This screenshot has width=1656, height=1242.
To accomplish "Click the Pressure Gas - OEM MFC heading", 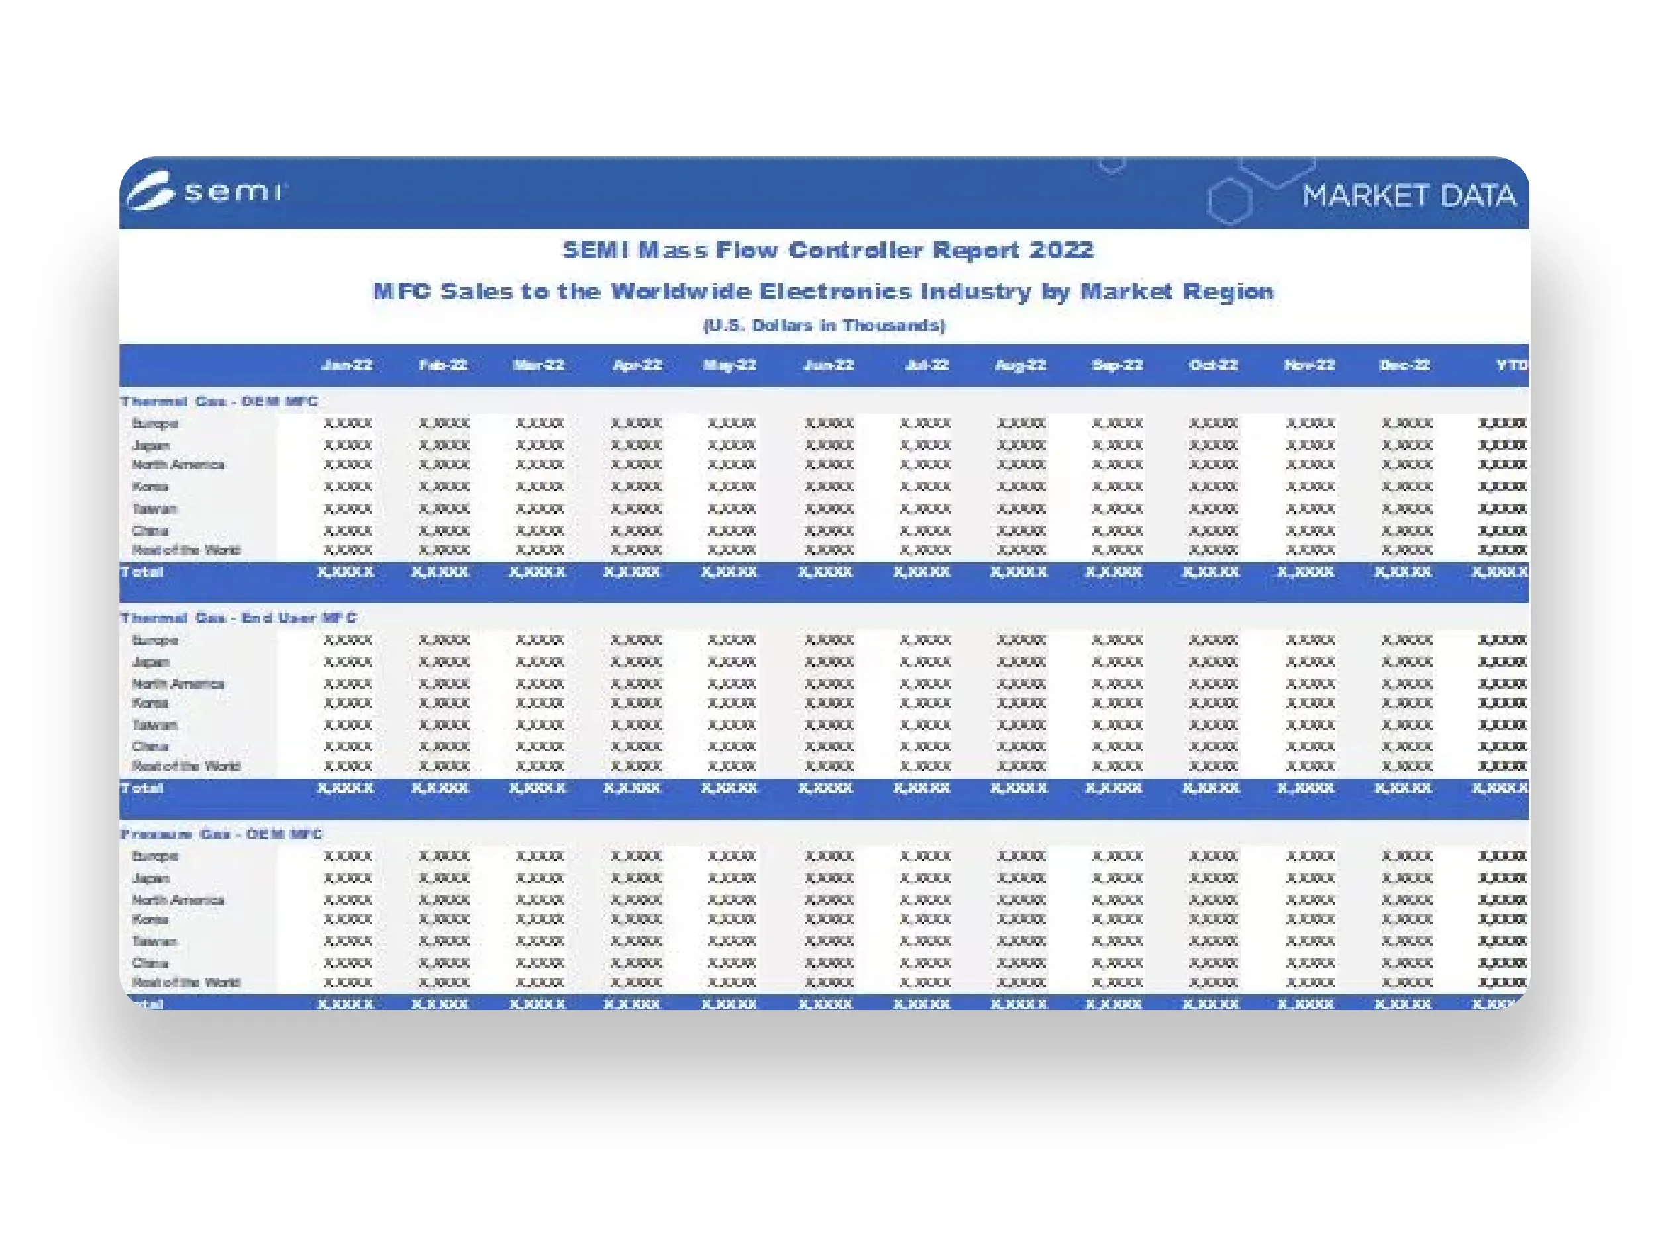I will (222, 834).
